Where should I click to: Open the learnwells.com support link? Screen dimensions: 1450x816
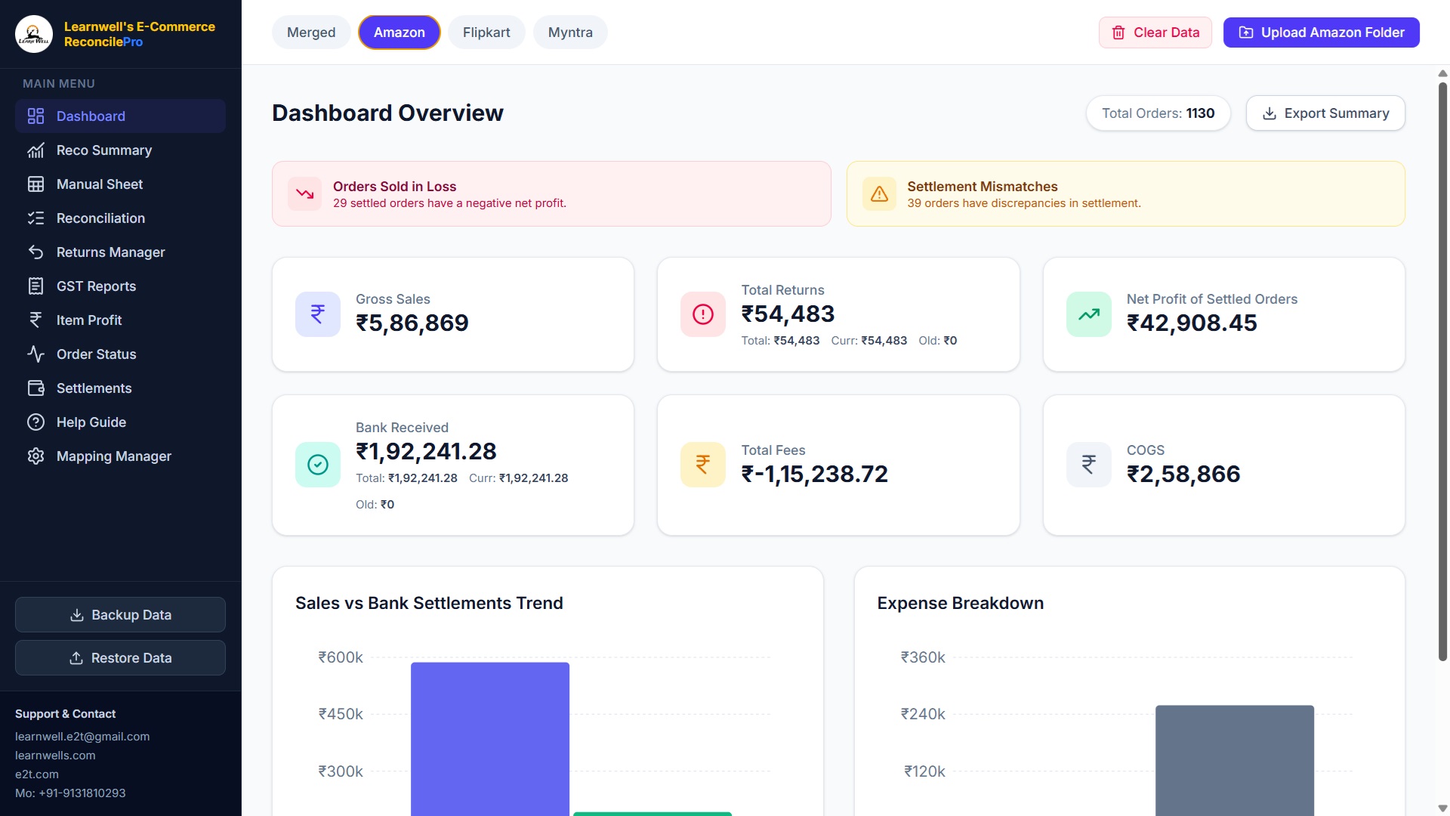55,755
